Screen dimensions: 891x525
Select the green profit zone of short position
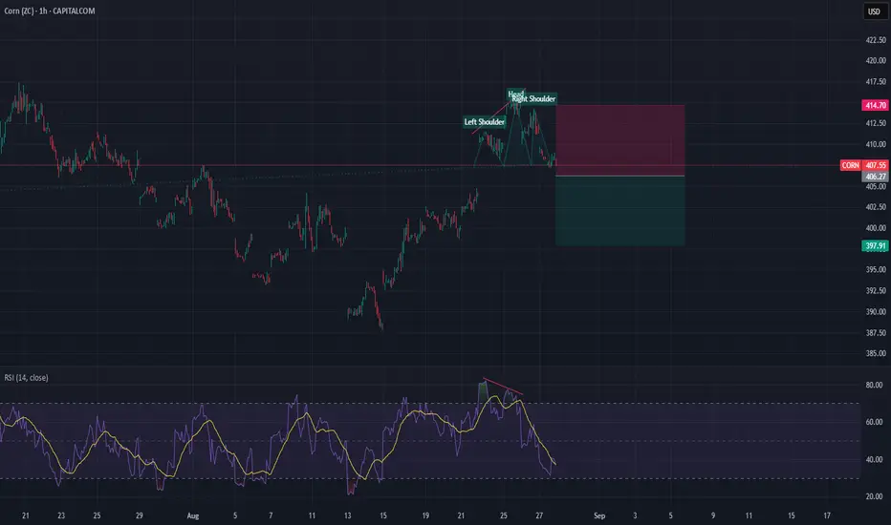(x=619, y=211)
